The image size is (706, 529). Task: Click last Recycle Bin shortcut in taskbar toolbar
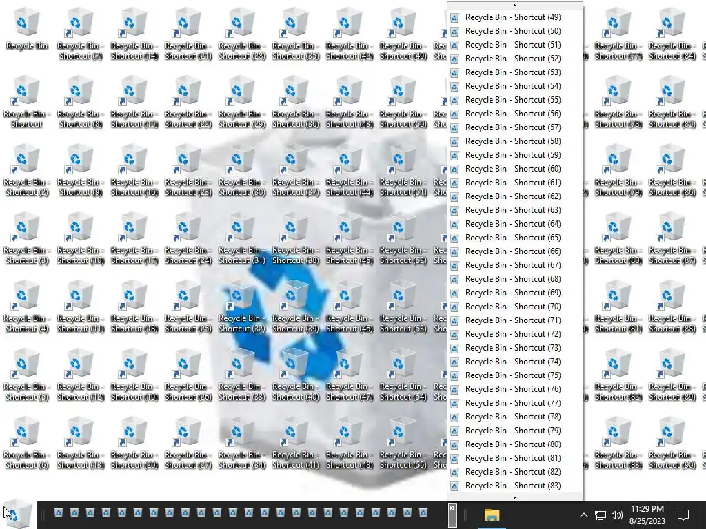(x=423, y=512)
